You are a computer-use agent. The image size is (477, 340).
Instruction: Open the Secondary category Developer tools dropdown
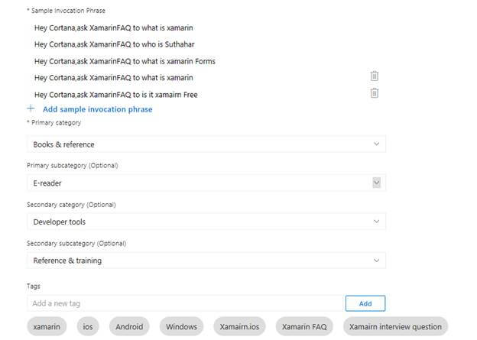click(206, 222)
